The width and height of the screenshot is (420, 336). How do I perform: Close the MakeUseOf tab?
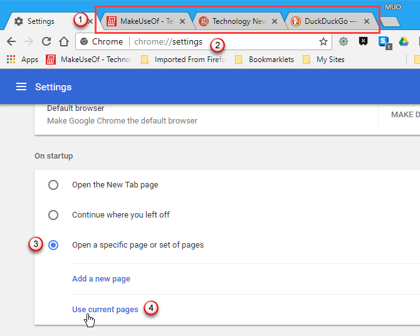click(182, 21)
